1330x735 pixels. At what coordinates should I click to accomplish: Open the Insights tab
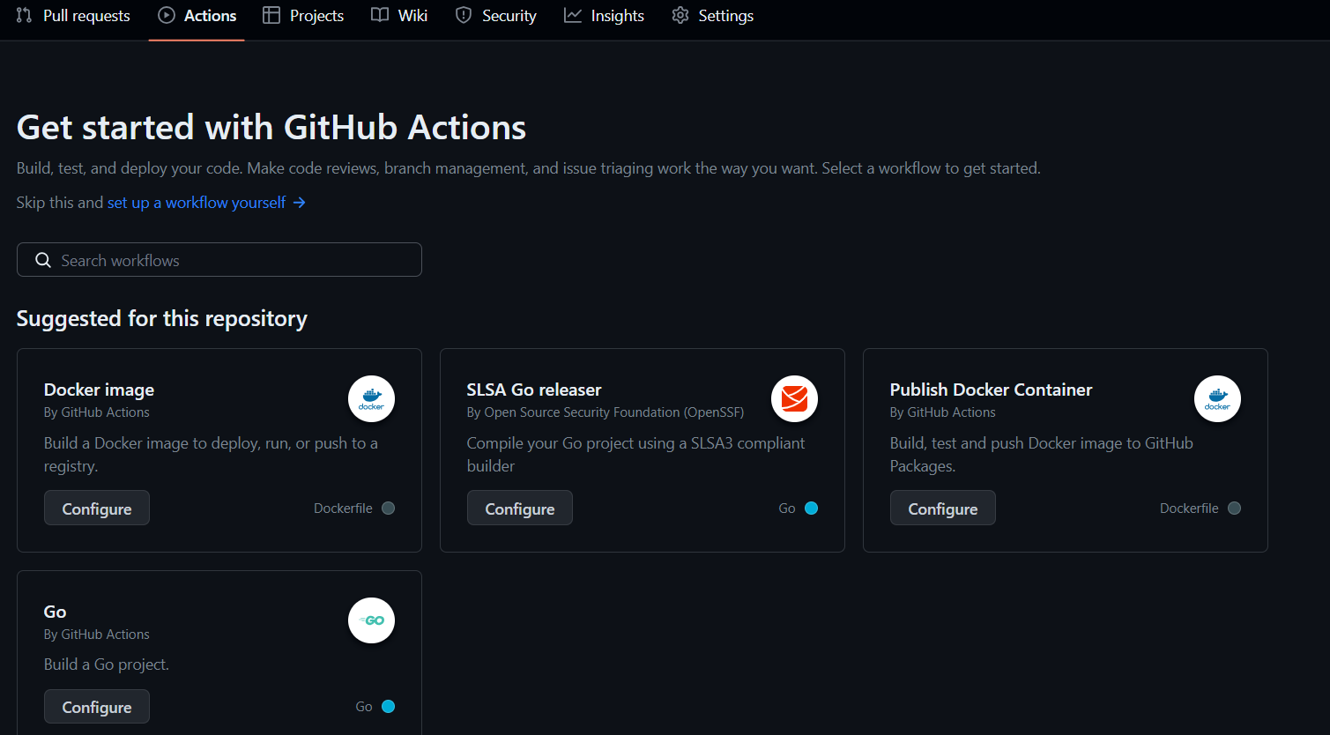[x=604, y=16]
